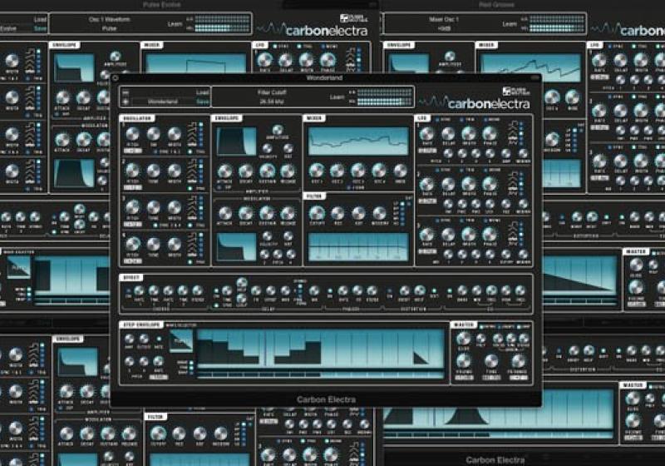The height and width of the screenshot is (466, 665).
Task: Click the Mixer OSC 1 level knob
Action: click(317, 168)
